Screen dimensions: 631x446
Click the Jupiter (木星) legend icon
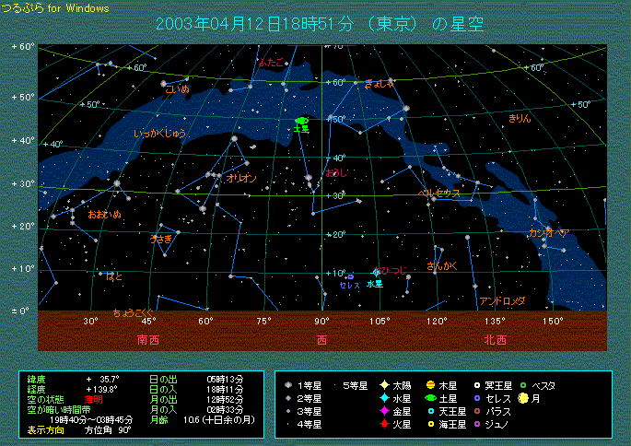coord(430,385)
